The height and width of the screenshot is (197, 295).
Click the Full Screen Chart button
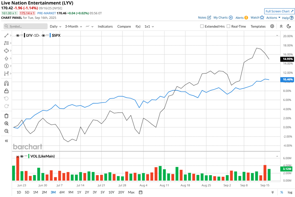click(x=279, y=11)
